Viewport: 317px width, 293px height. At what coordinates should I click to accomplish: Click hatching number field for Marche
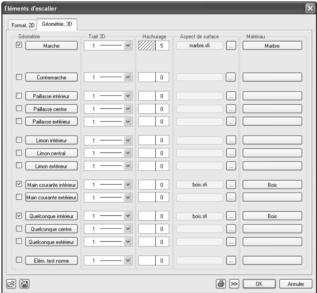(162, 46)
